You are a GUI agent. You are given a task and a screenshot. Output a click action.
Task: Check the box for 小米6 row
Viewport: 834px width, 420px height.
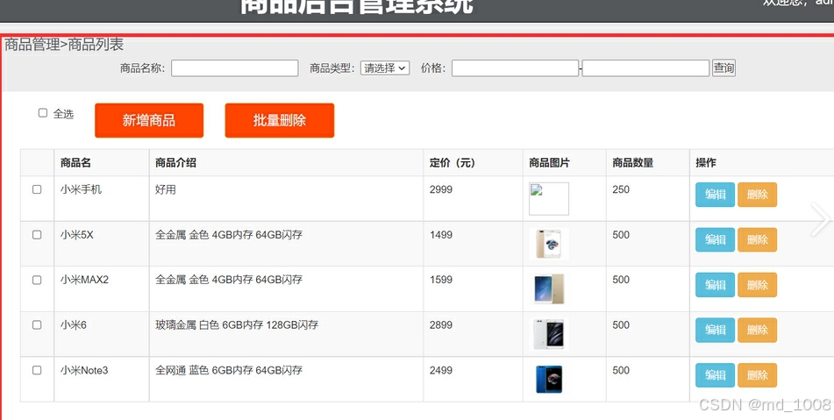[37, 324]
